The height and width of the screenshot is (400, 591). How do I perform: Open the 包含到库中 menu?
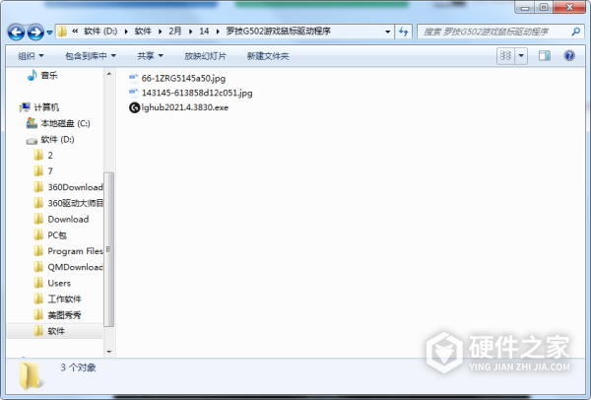[91, 56]
